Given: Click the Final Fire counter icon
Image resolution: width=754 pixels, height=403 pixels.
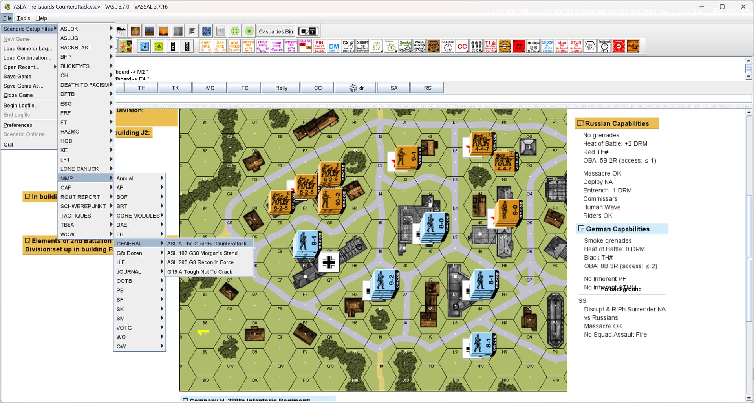Looking at the screenshot, I should pos(277,46).
